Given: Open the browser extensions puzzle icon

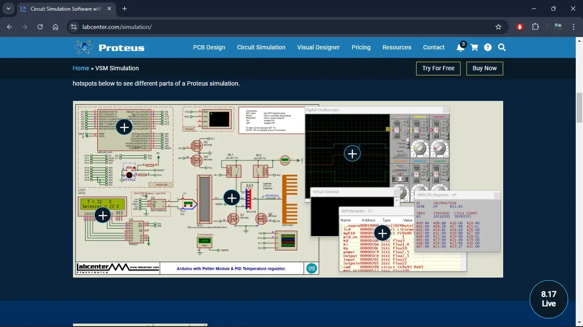Looking at the screenshot, I should pos(535,27).
